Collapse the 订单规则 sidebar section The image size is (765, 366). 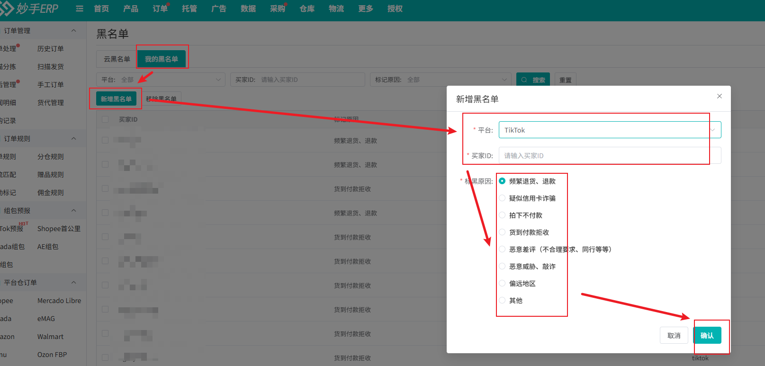[x=73, y=138]
